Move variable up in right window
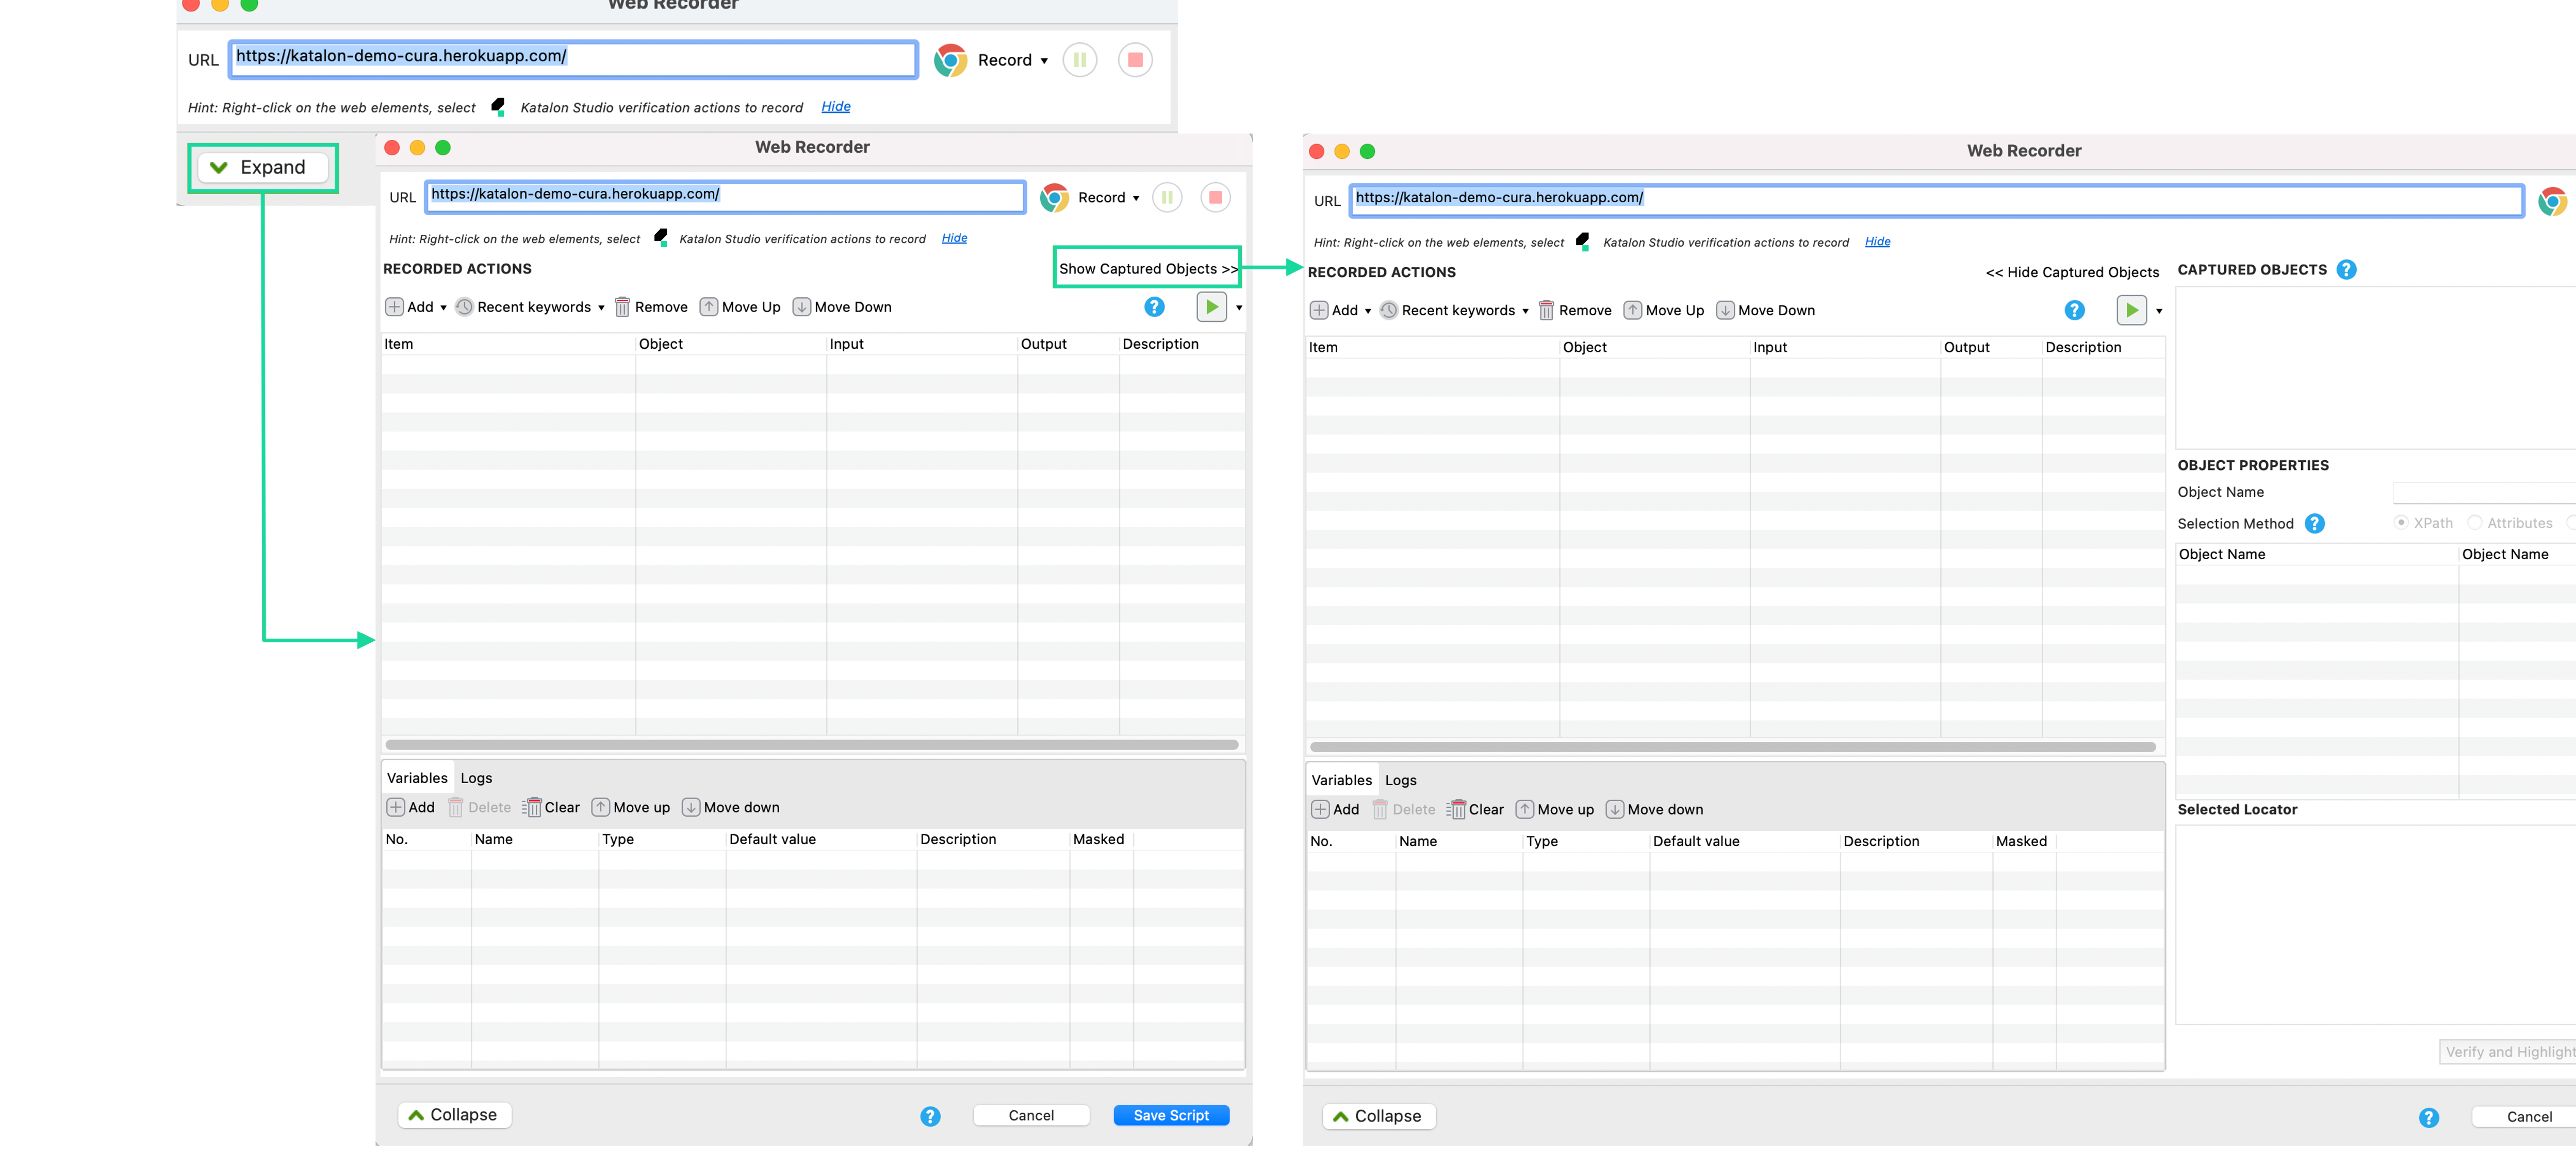Image resolution: width=2576 pixels, height=1168 pixels. (x=1555, y=809)
